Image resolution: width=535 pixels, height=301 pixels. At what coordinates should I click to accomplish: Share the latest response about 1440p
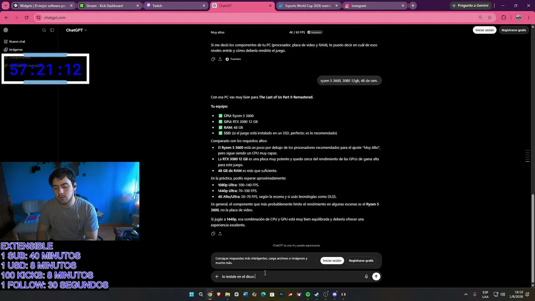(x=220, y=234)
